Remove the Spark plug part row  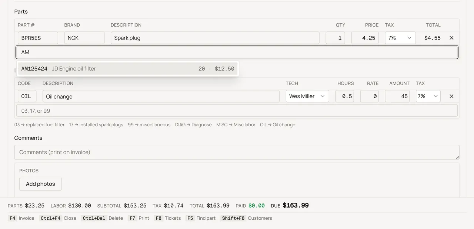pos(451,38)
